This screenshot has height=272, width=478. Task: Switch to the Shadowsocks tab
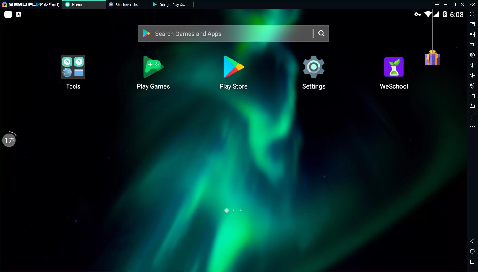tap(127, 5)
